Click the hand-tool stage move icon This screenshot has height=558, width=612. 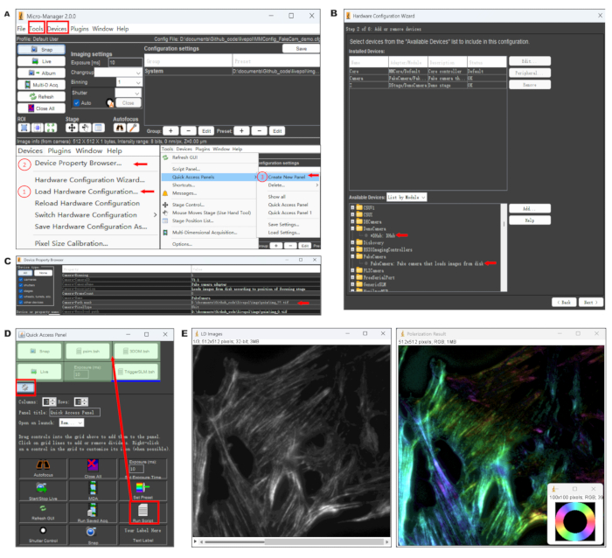85,128
